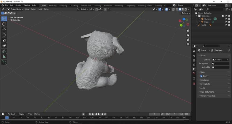Open the Global transform orientation dropdown
The image size is (232, 124).
point(83,9)
